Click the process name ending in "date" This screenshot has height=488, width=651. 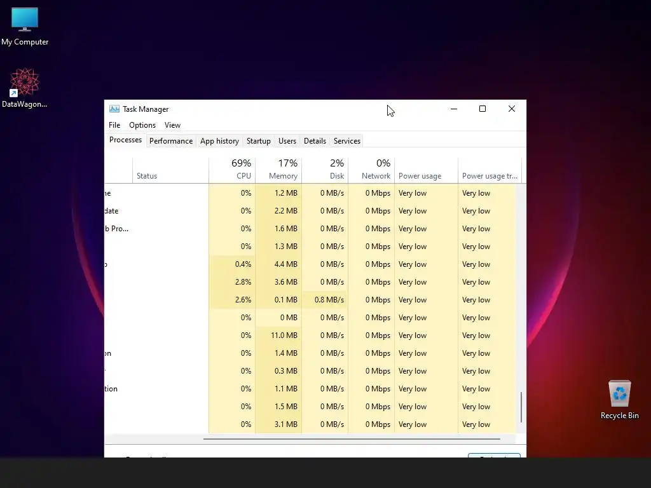point(112,211)
